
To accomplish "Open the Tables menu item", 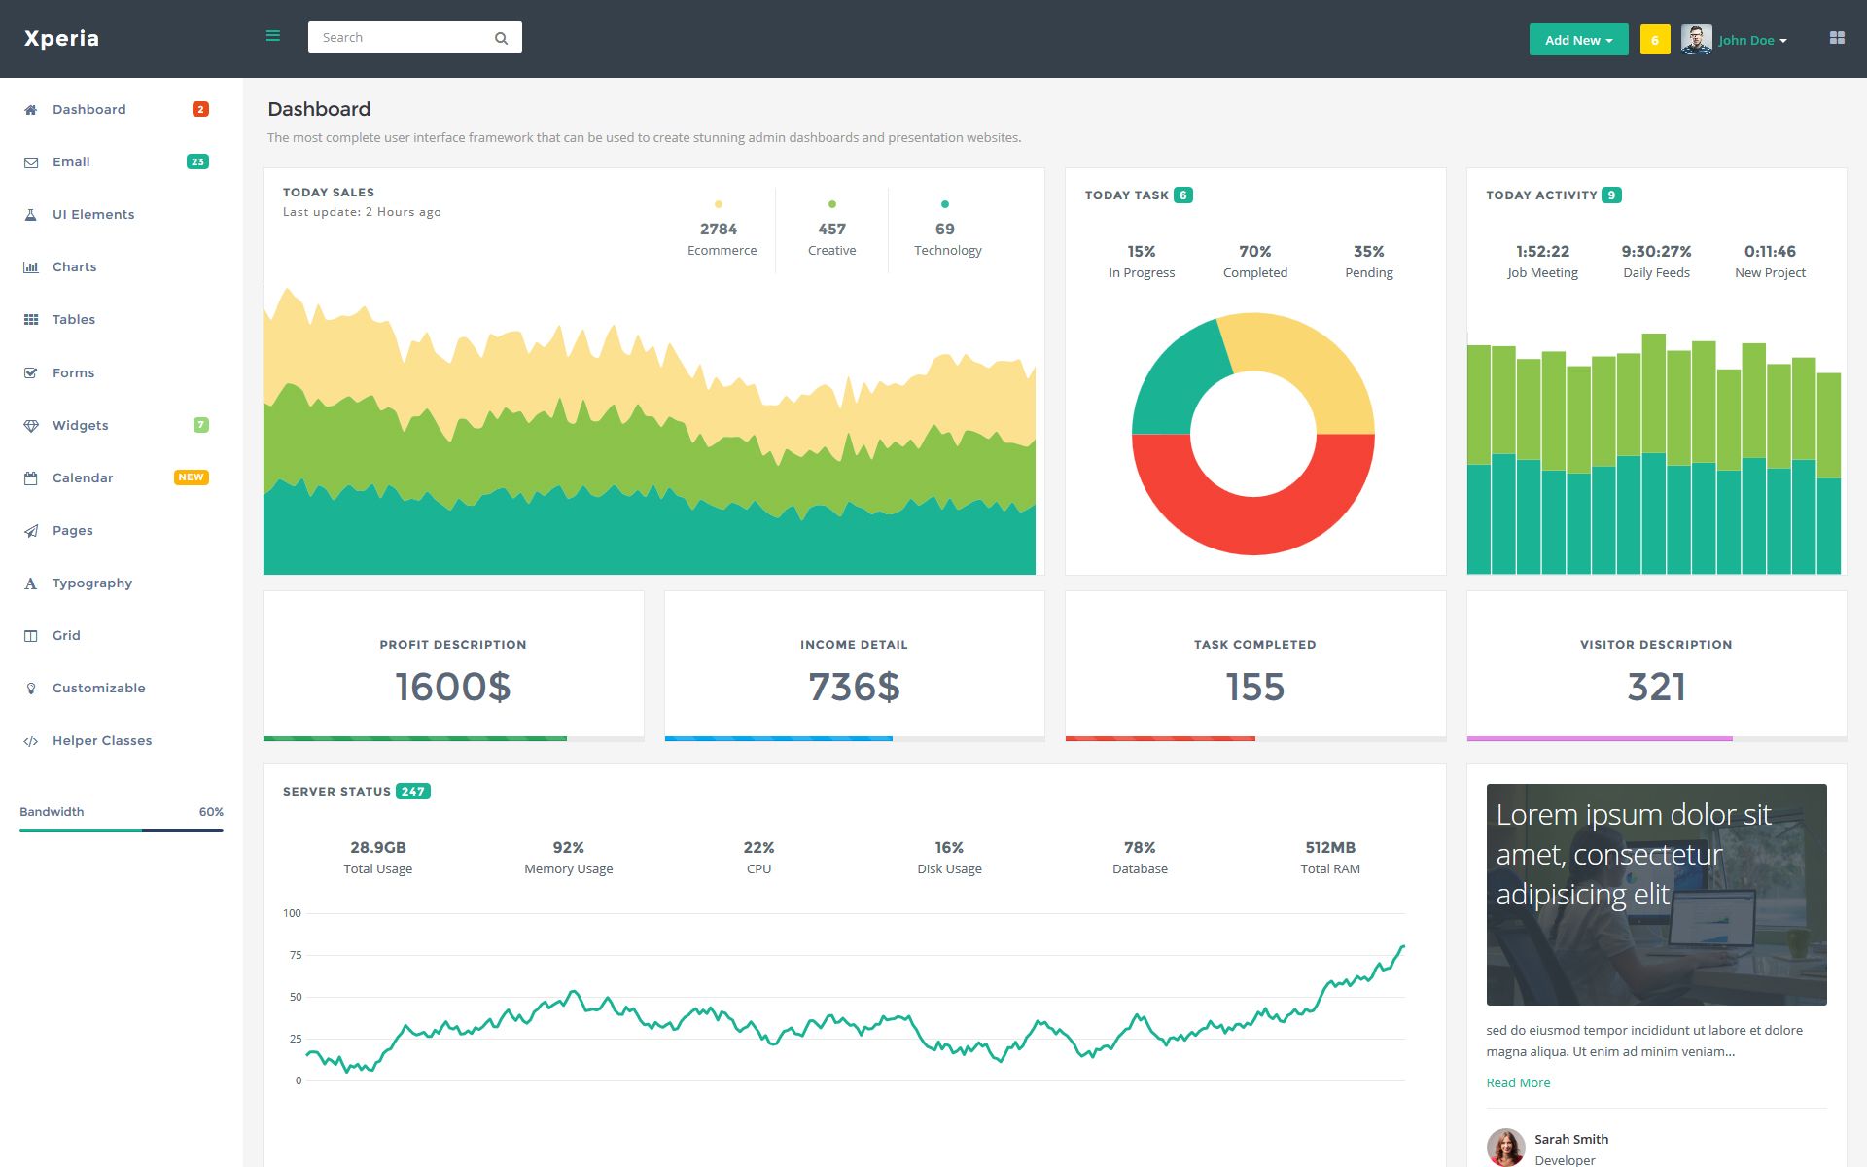I will point(74,320).
